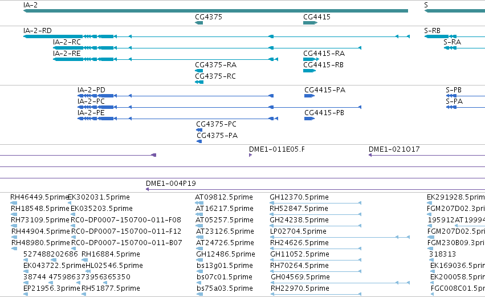Pick the AT24726.5prime EST label

tap(225, 243)
